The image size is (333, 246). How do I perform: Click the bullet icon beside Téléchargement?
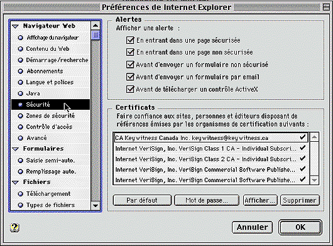coord(20,194)
